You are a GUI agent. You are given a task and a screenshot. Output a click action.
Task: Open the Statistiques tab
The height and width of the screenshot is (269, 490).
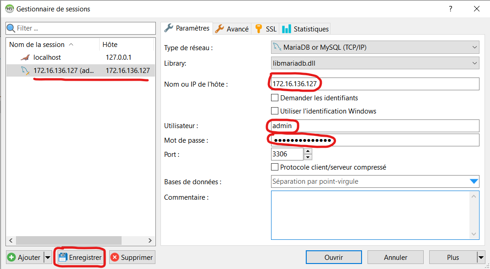[x=305, y=29]
